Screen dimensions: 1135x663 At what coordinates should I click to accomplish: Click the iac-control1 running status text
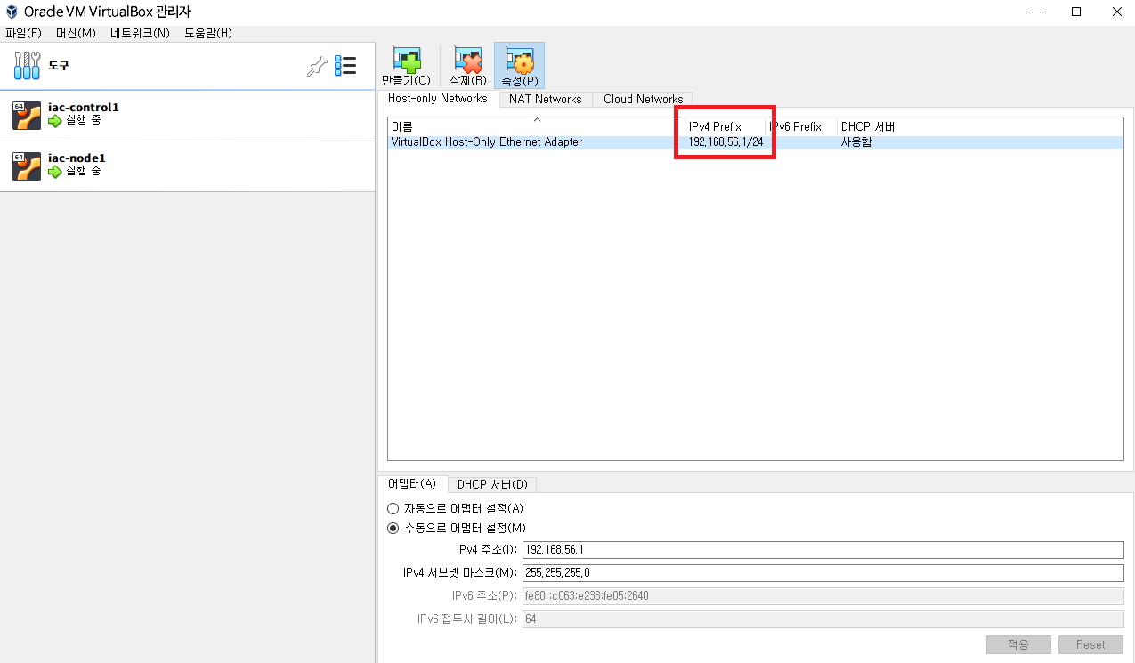coord(84,120)
